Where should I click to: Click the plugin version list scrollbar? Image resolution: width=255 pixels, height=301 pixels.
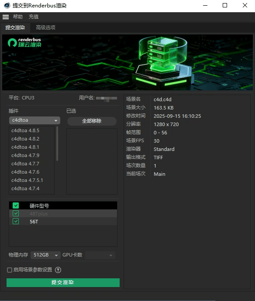[x=57, y=144]
